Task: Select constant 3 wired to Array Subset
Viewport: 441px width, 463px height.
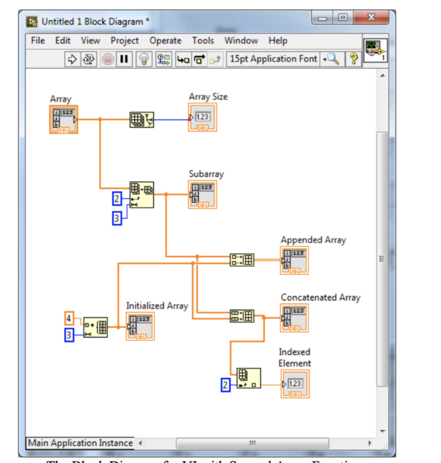Action: point(117,218)
